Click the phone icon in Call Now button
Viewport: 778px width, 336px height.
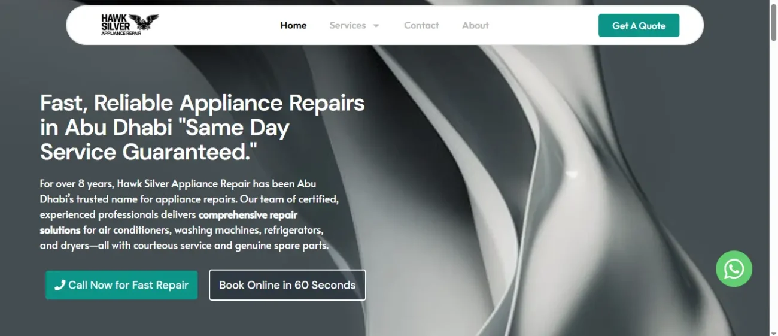[60, 286]
